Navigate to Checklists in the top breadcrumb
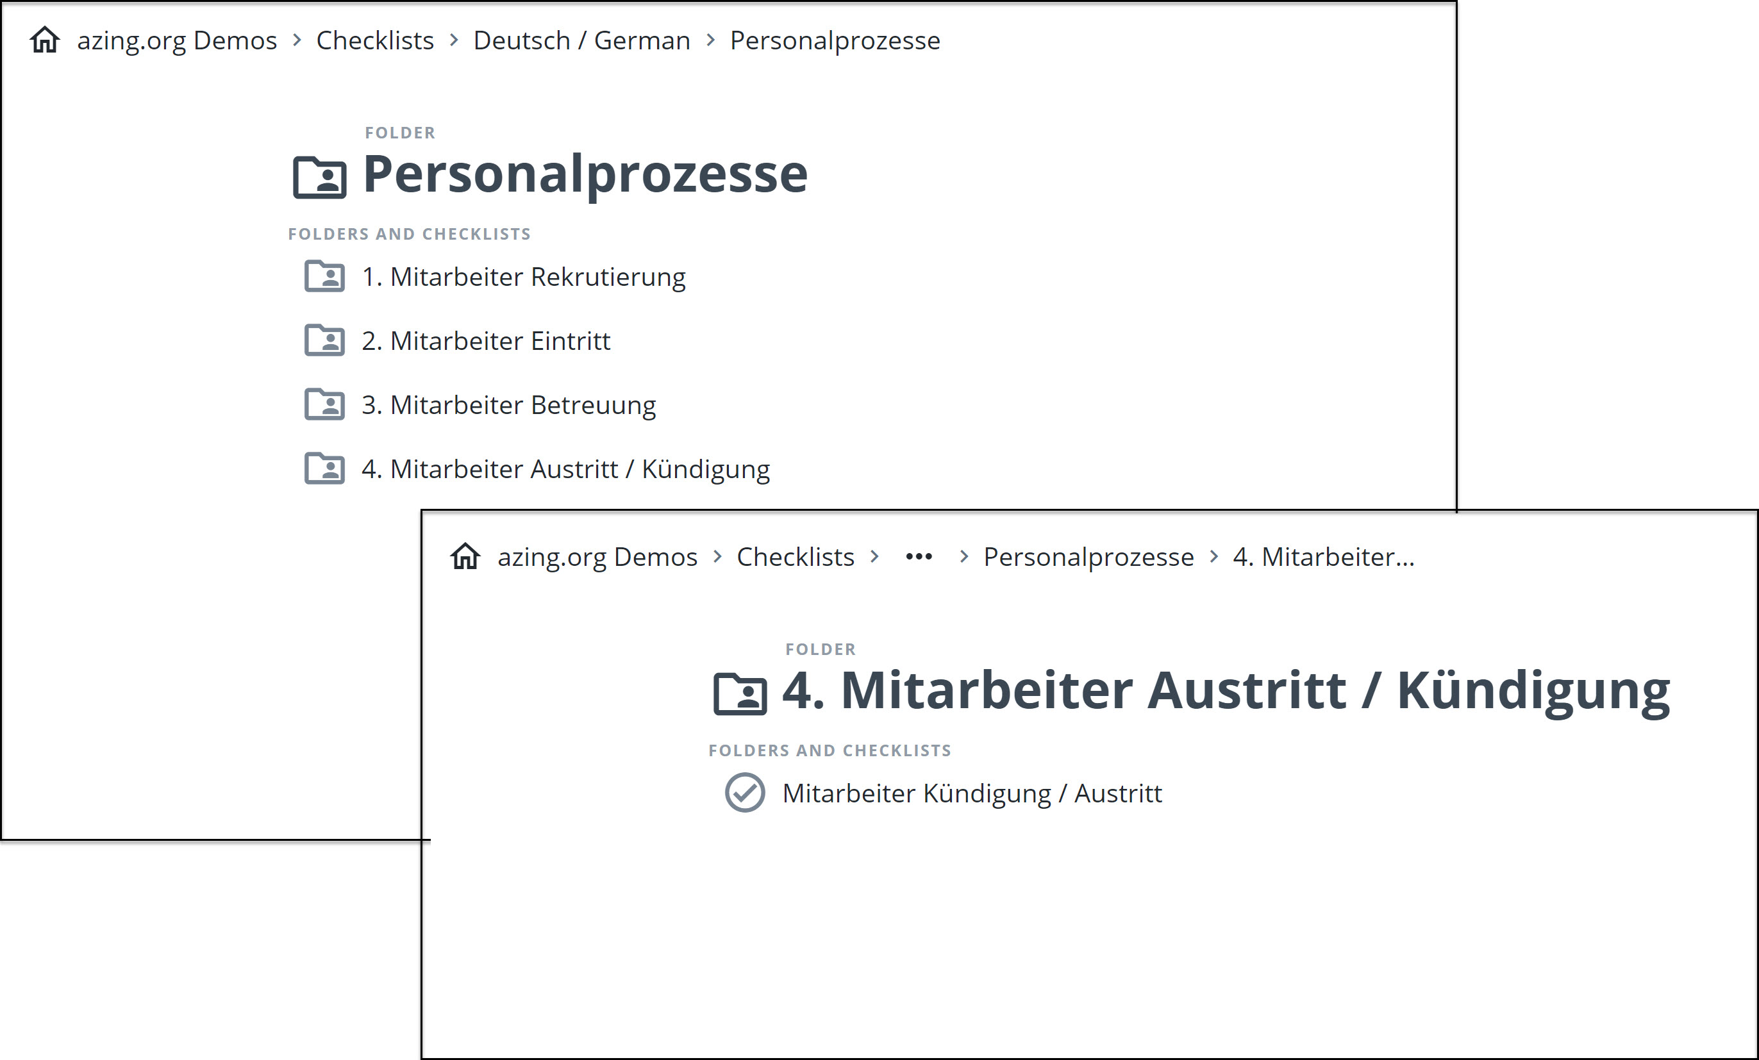 coord(375,40)
